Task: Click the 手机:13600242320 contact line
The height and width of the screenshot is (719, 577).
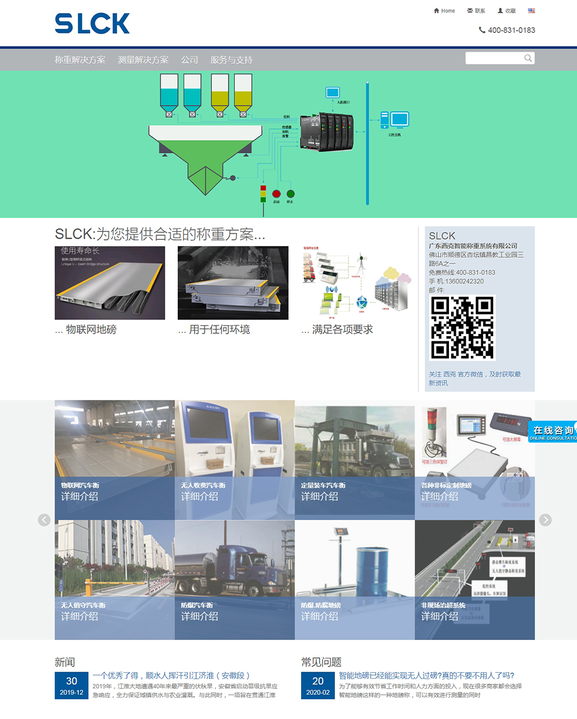Action: pos(456,281)
